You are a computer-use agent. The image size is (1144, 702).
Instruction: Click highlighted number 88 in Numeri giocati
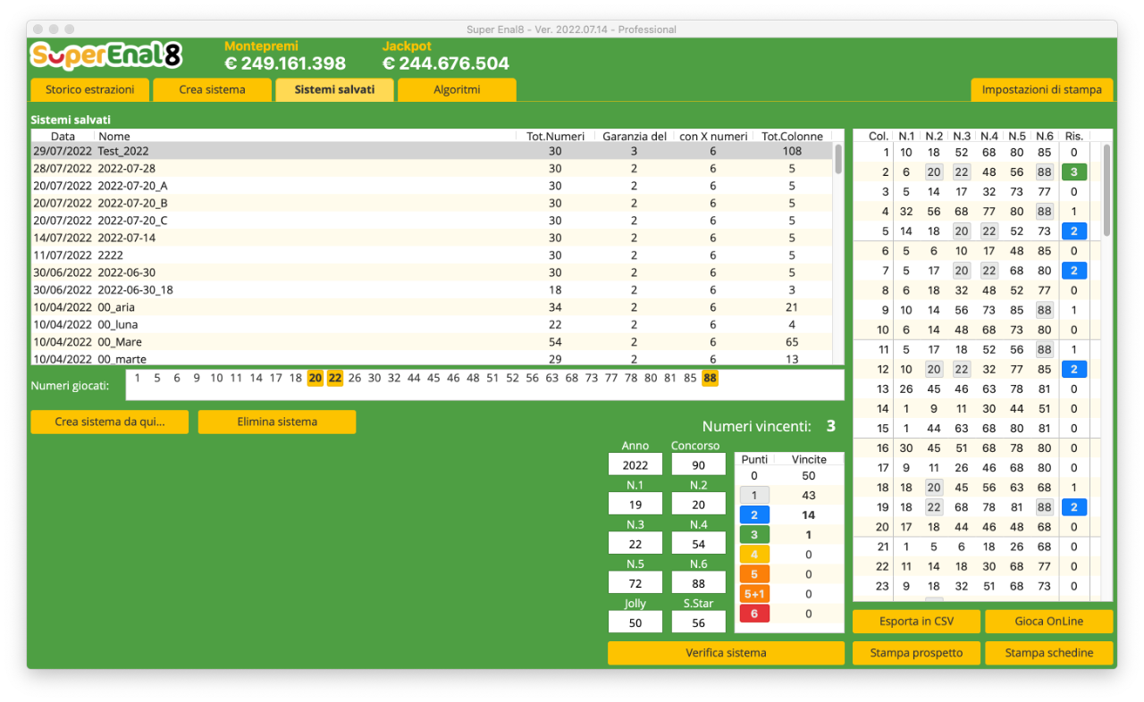tap(710, 378)
